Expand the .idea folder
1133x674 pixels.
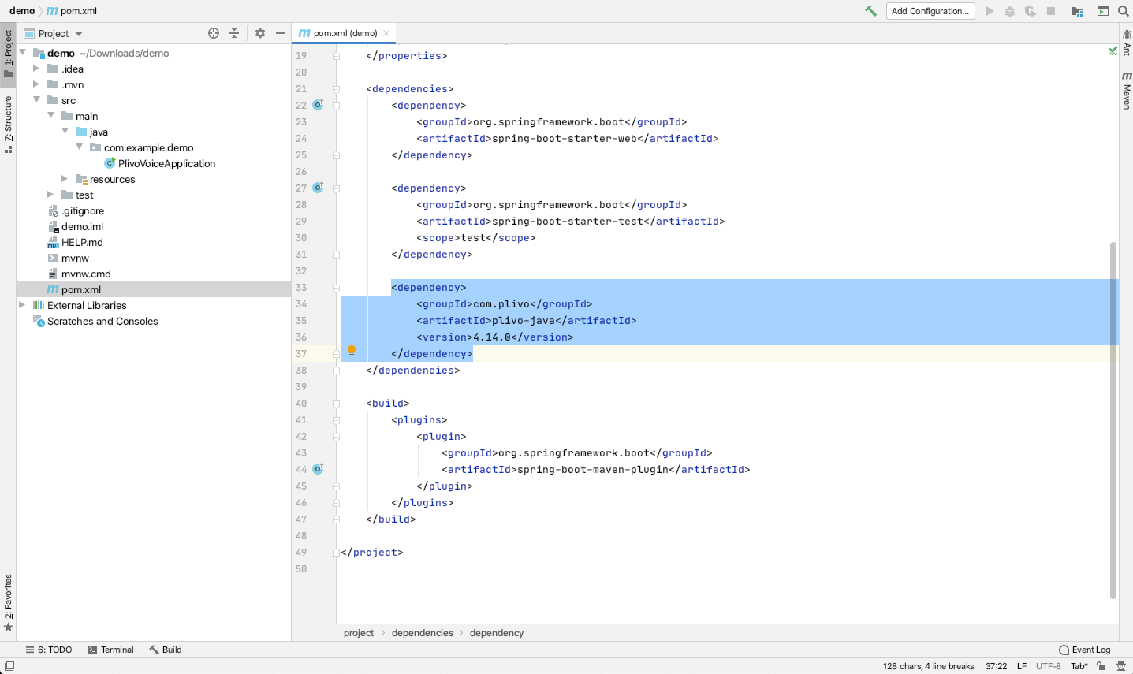coord(36,69)
